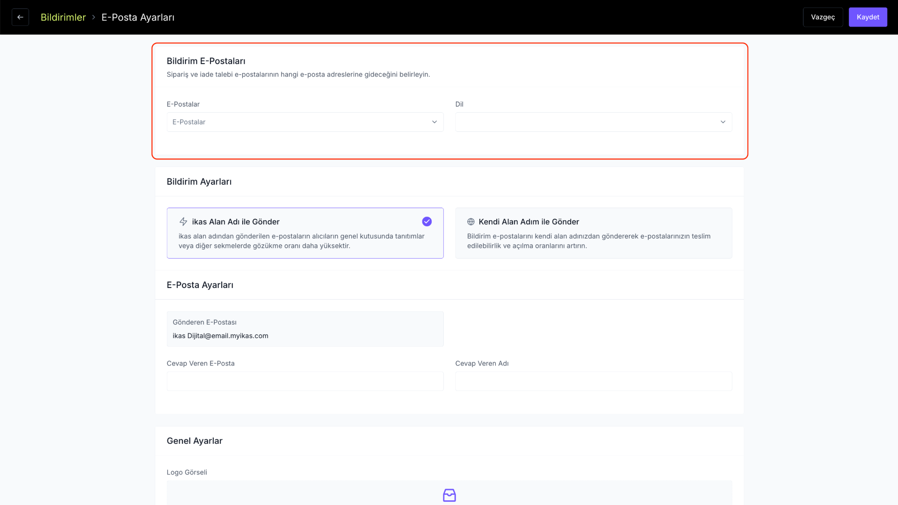The height and width of the screenshot is (505, 898).
Task: Save settings with the Kaydet button
Action: pos(868,17)
